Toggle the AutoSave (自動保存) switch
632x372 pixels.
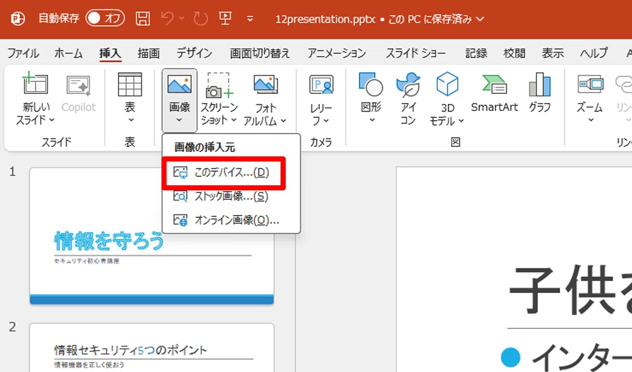[x=105, y=18]
